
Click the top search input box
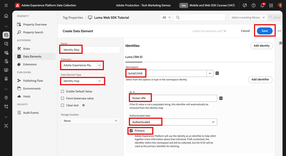point(199,17)
